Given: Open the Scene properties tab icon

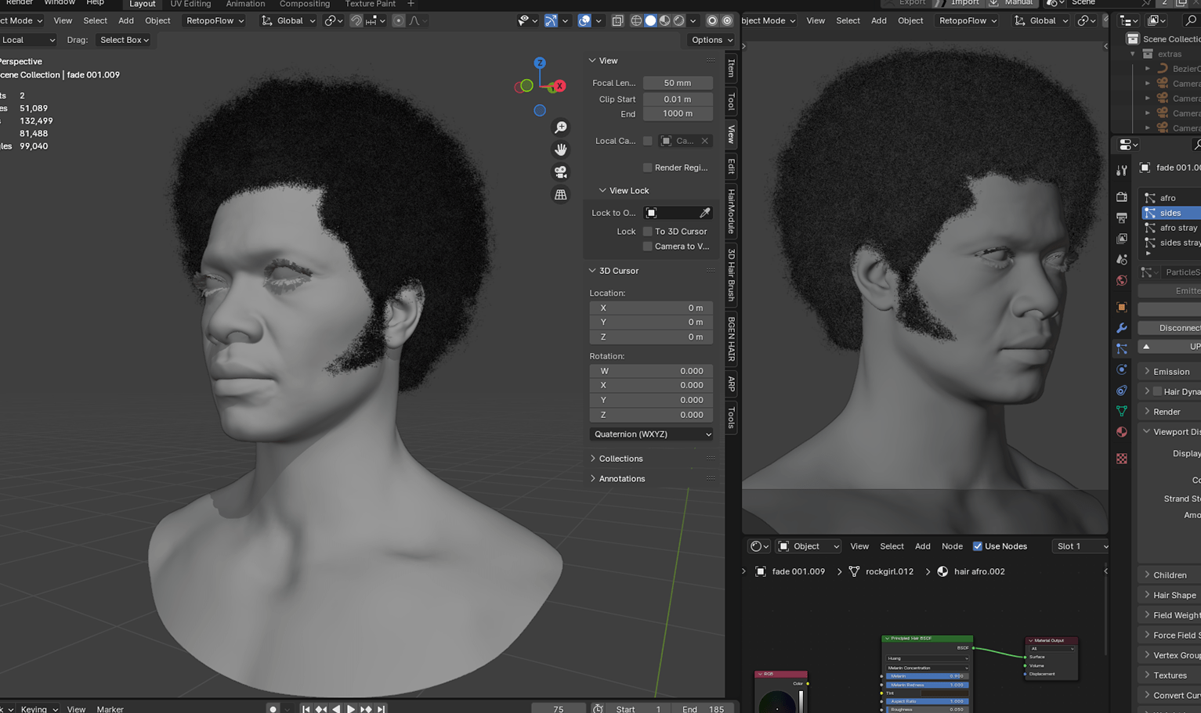Looking at the screenshot, I should click(x=1122, y=259).
